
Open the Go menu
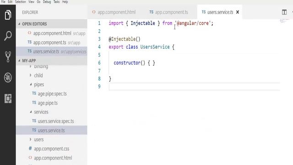tap(38, 2)
